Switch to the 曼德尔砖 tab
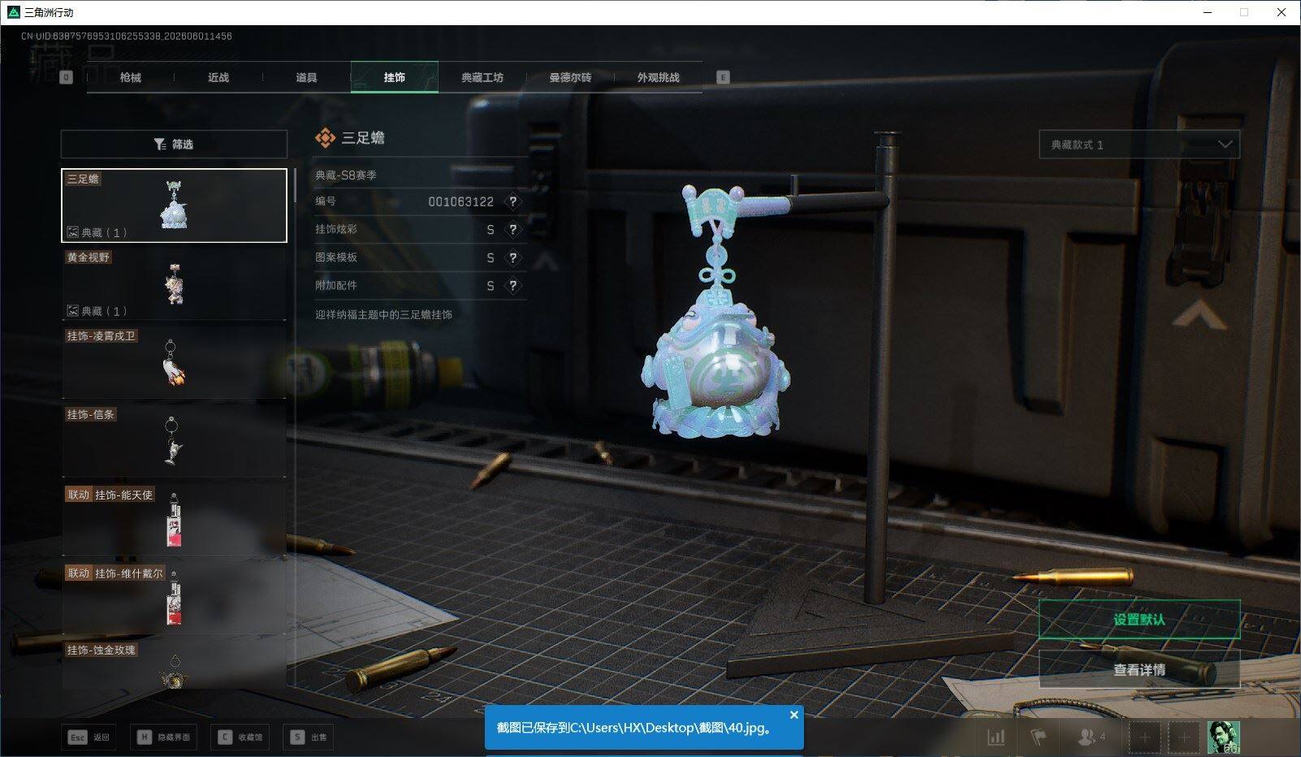The height and width of the screenshot is (757, 1301). 570,77
